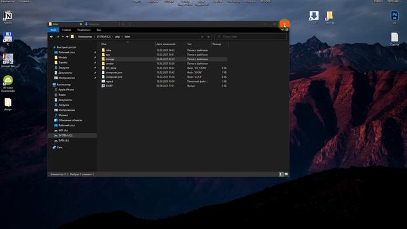Open Объемные объекты in navigation pane
The image size is (407, 229).
(68, 120)
